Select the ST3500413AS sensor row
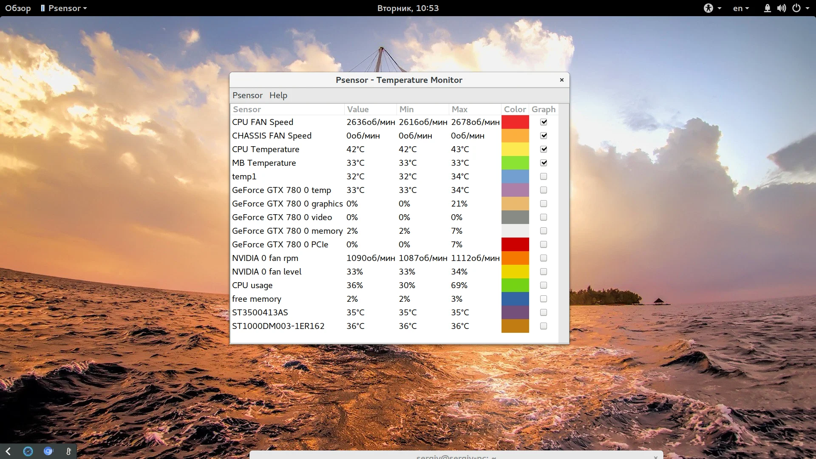This screenshot has height=459, width=816. (x=260, y=312)
